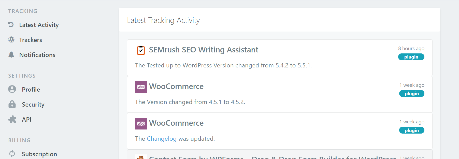Open the SEMrush SEO Writing Assistant title
This screenshot has height=159, width=459.
[x=204, y=50]
